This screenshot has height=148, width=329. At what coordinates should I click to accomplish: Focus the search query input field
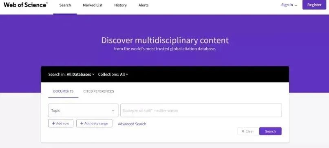(201, 110)
